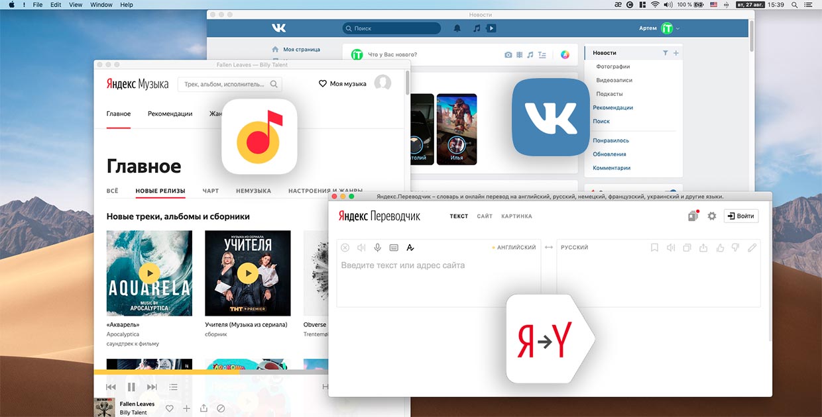
Task: Toggle spell-check icon in Translate source panel
Action: tap(410, 248)
